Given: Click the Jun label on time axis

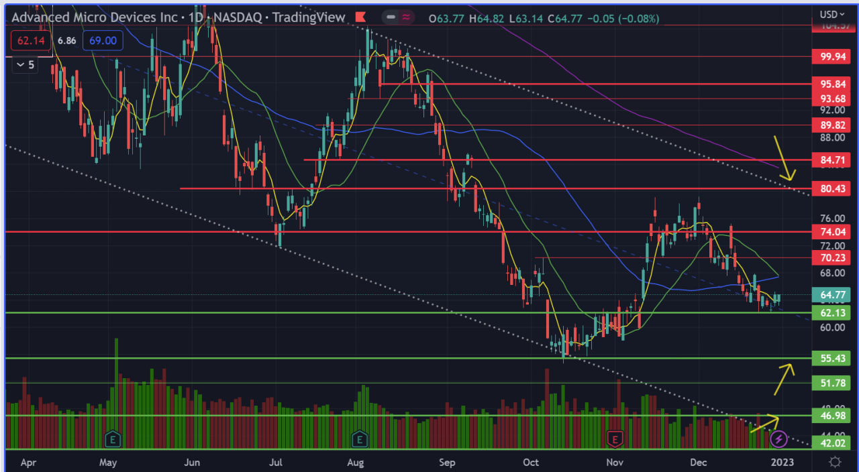Looking at the screenshot, I should pos(192,462).
